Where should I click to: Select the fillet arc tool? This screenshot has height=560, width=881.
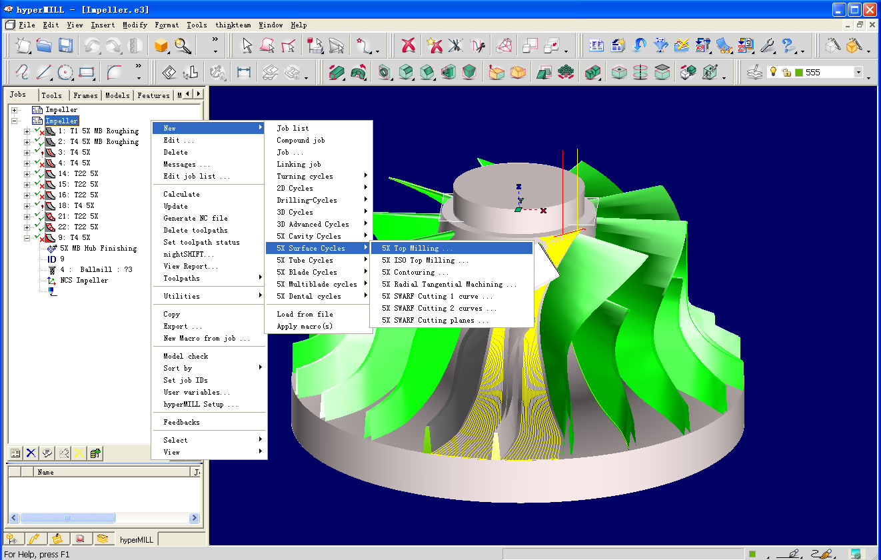(115, 71)
